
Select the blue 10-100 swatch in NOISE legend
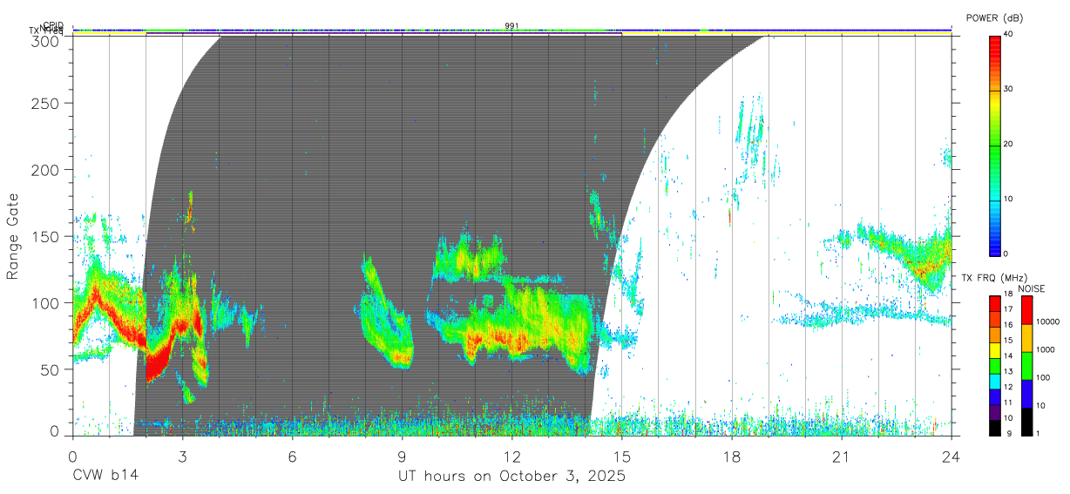click(x=1027, y=394)
